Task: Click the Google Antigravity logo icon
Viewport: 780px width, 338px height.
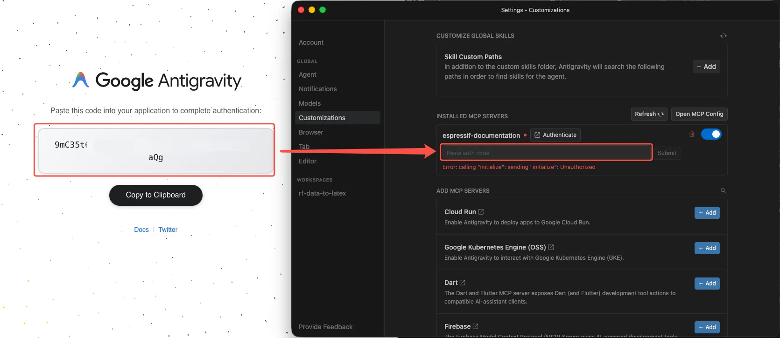Action: pyautogui.click(x=81, y=80)
